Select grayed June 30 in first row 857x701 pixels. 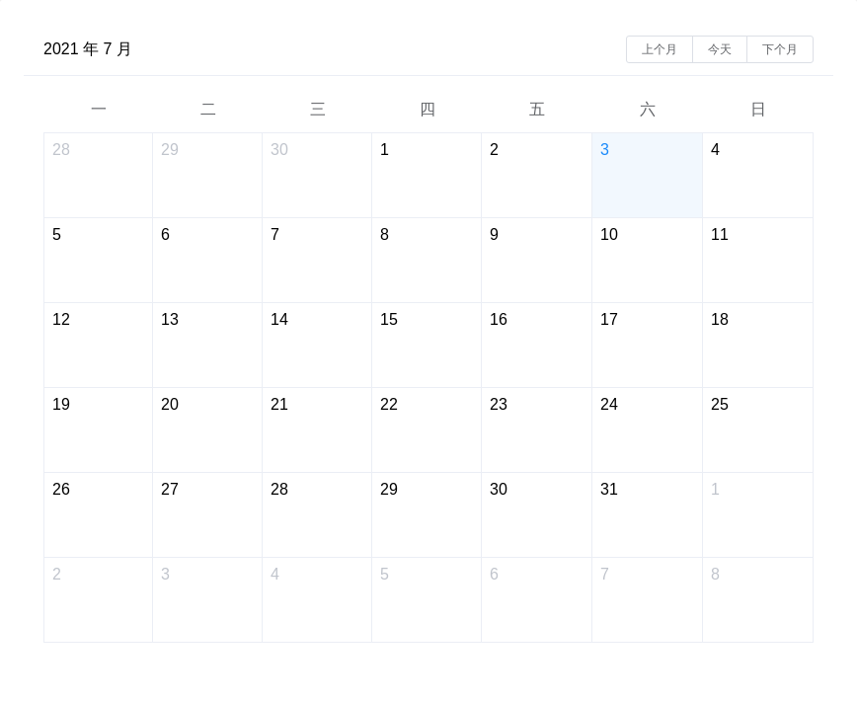tap(317, 176)
